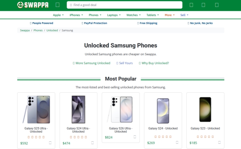Open the Galaxy S24 Ultra phone thumbnail

(x=78, y=110)
